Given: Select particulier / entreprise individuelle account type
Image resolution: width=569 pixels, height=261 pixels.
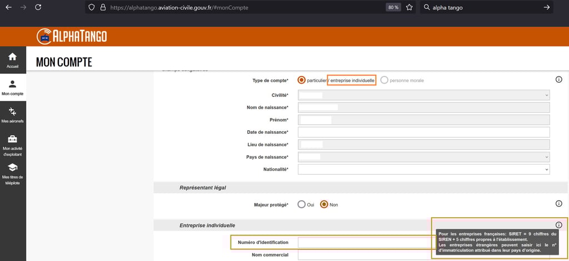Looking at the screenshot, I should pyautogui.click(x=301, y=80).
